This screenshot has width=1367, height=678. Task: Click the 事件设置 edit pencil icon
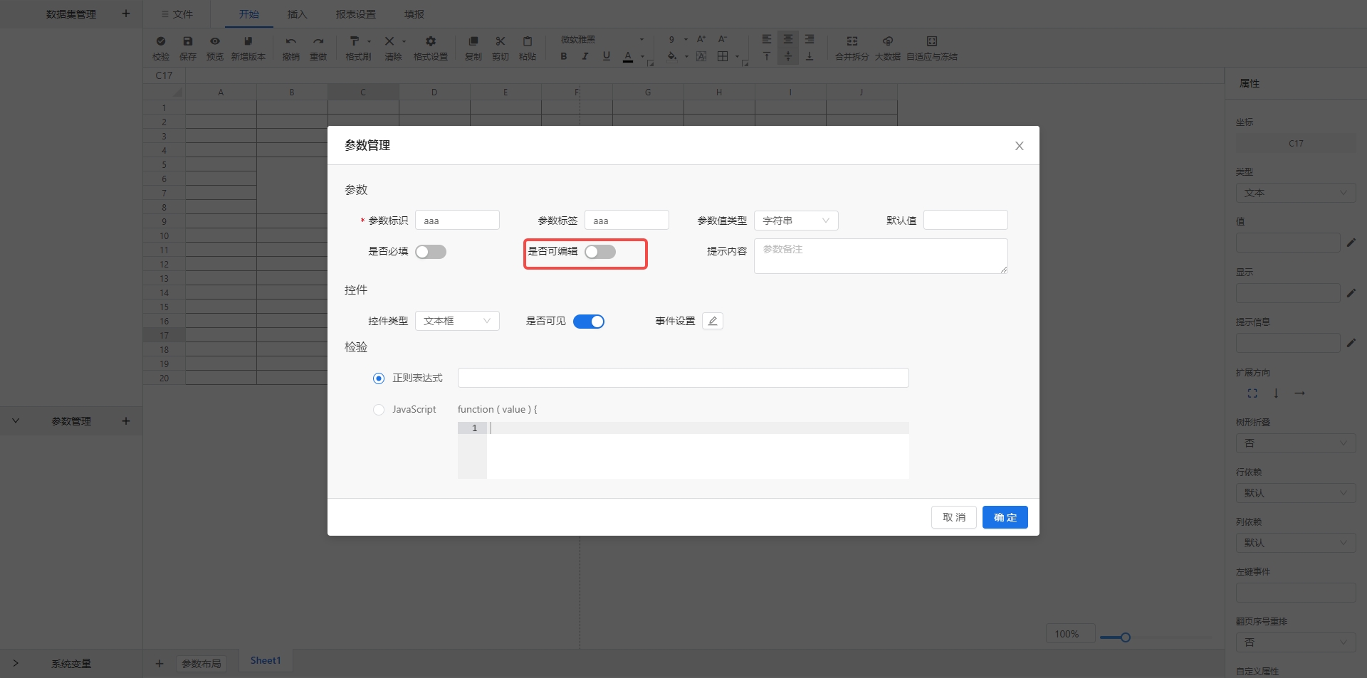click(713, 321)
